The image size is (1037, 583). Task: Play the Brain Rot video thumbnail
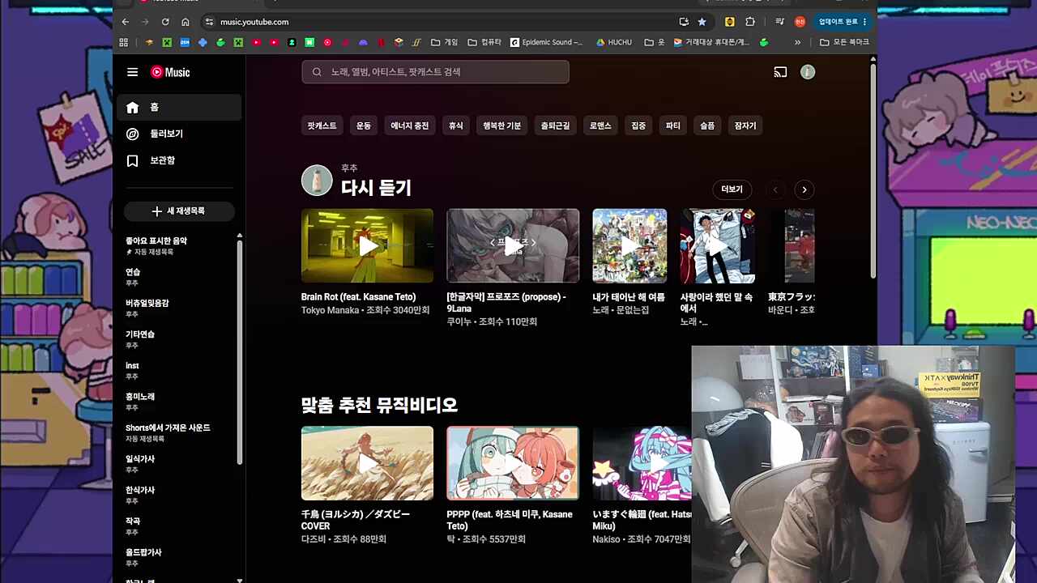tap(367, 245)
